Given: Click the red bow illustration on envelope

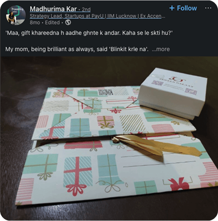Looking at the screenshot, I should point(180,184).
